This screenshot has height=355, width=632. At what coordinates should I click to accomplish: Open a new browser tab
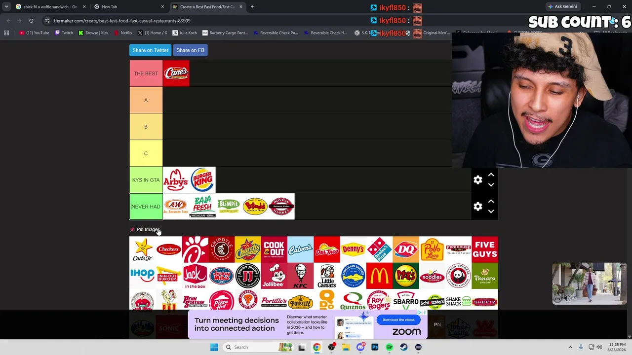252,7
